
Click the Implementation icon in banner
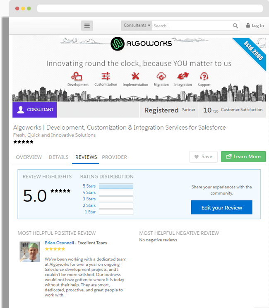(x=135, y=76)
